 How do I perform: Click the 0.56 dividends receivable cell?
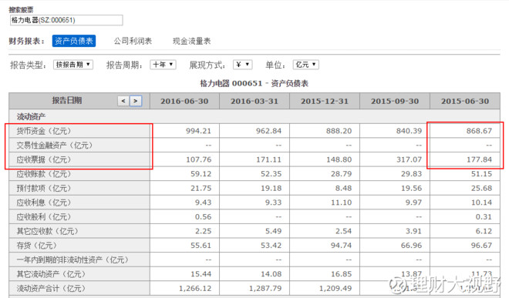click(x=184, y=216)
